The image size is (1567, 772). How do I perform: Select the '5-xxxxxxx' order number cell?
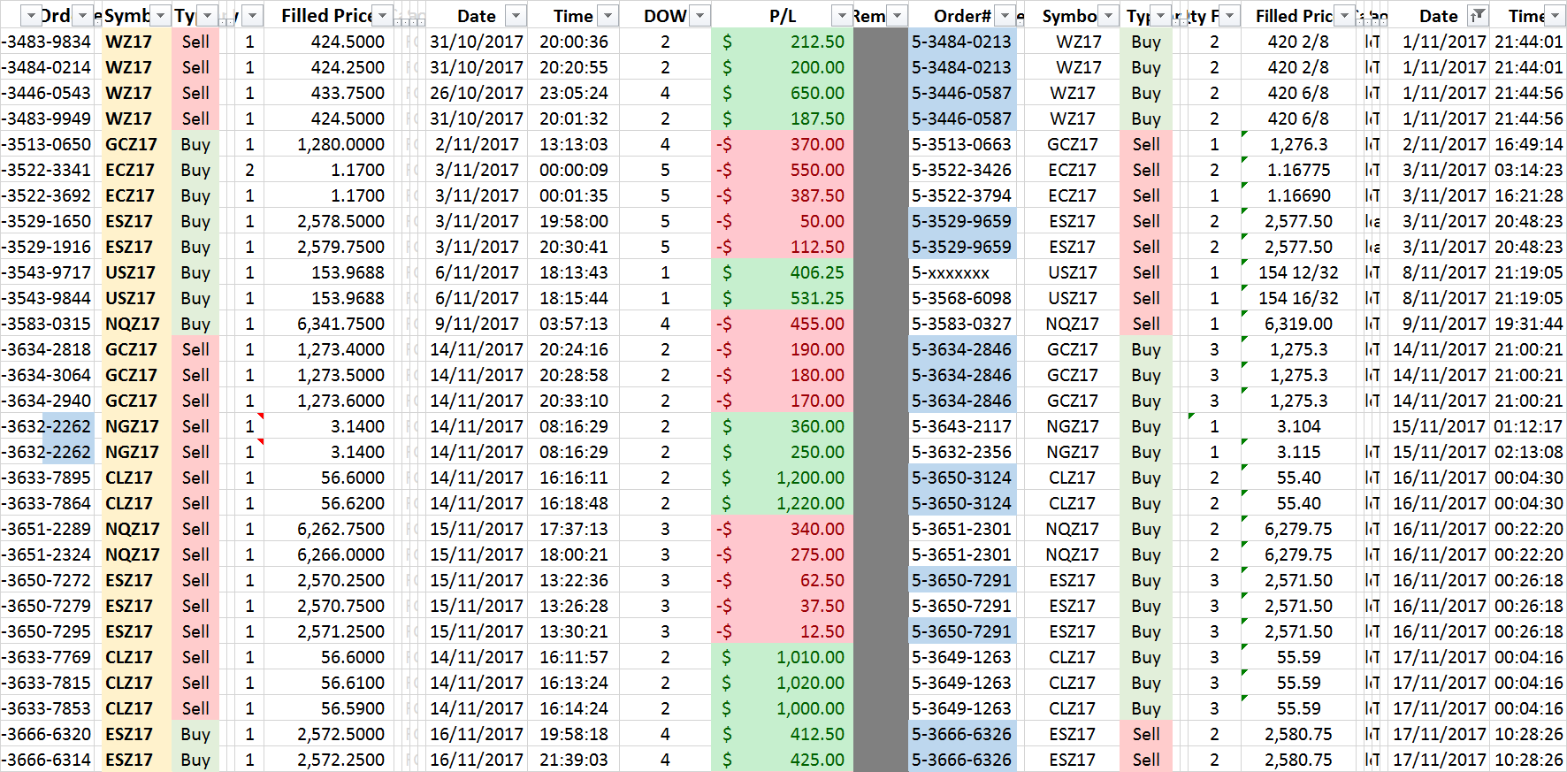click(x=962, y=272)
